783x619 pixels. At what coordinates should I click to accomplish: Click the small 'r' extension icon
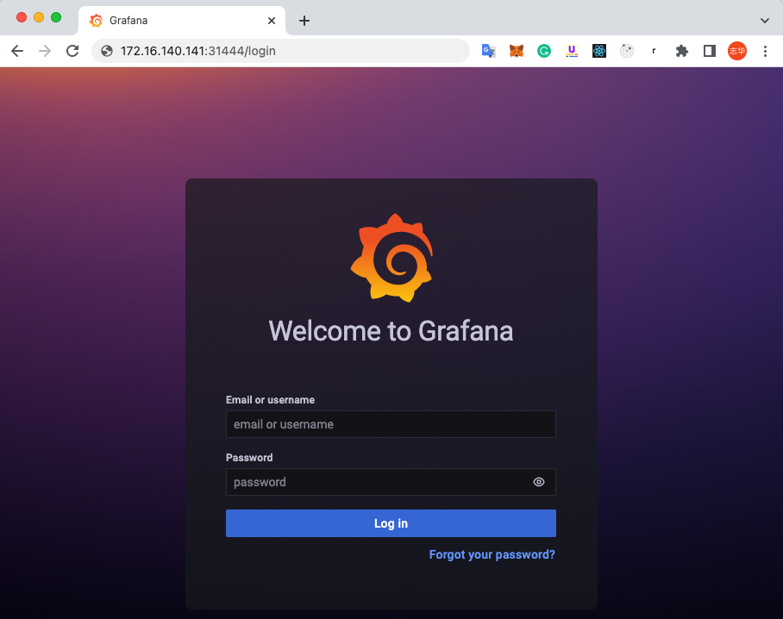coord(654,51)
